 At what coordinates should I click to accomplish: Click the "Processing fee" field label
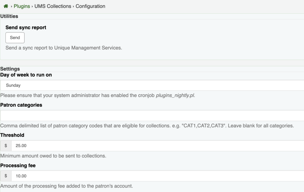click(x=18, y=165)
